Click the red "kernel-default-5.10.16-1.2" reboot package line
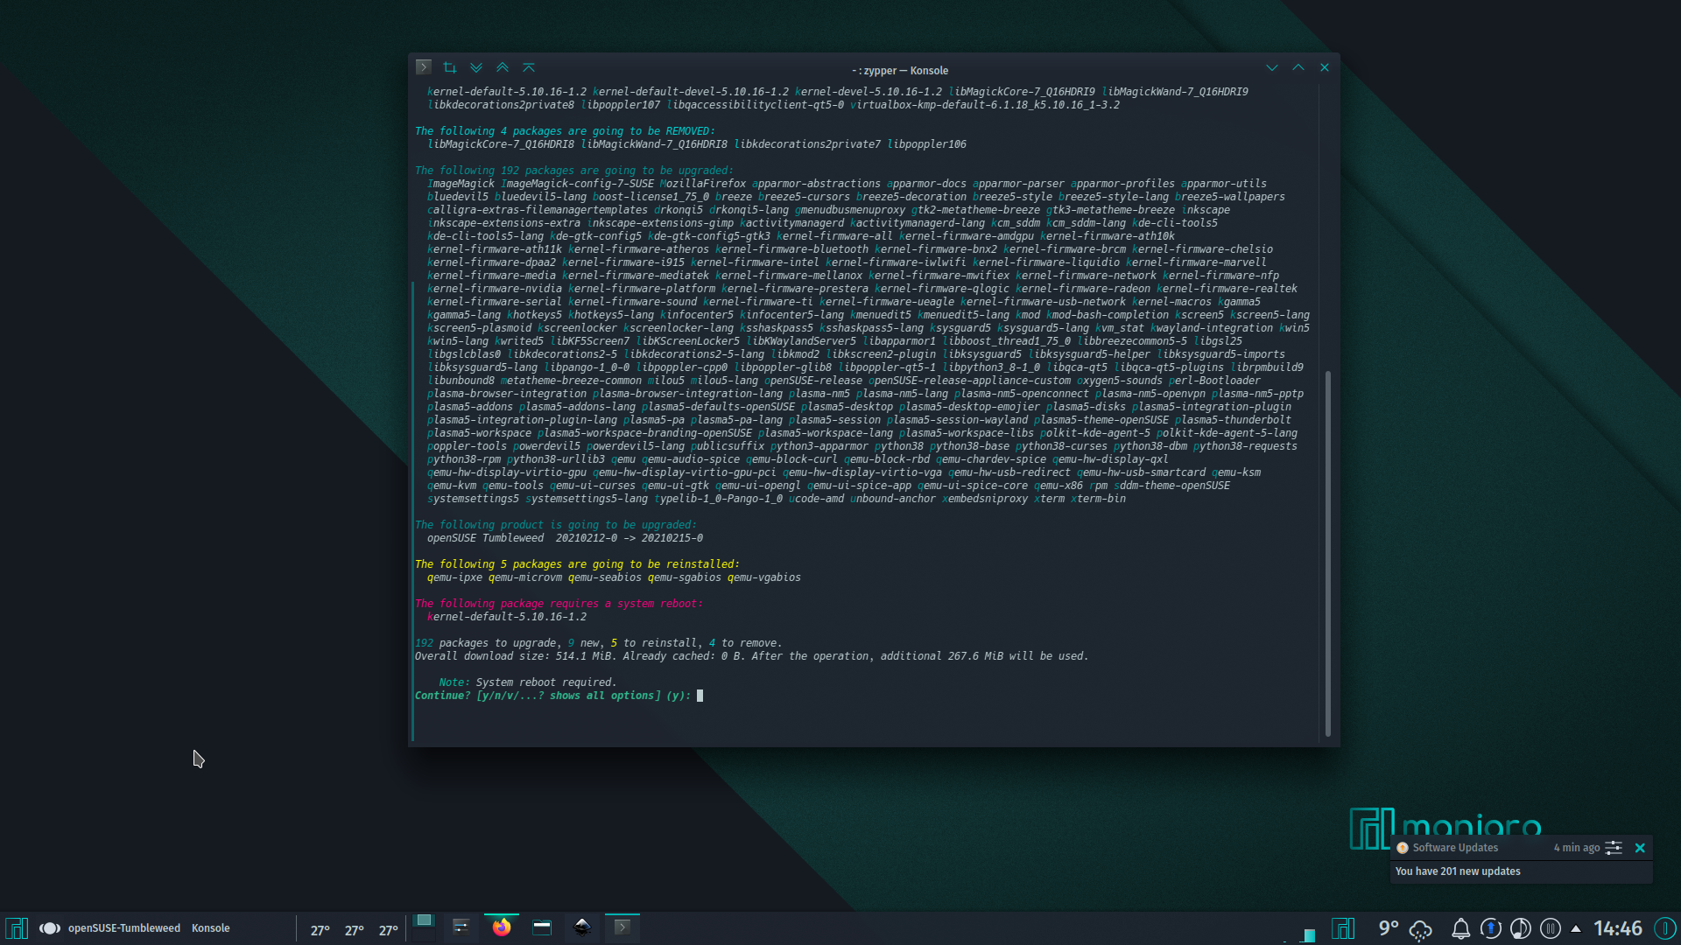The height and width of the screenshot is (945, 1681). (507, 617)
